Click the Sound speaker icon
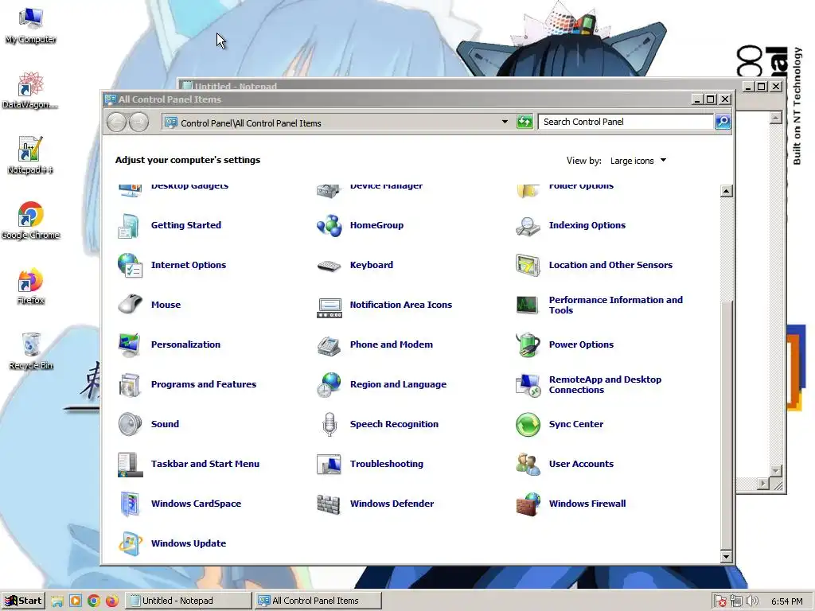815x611 pixels. (130, 424)
